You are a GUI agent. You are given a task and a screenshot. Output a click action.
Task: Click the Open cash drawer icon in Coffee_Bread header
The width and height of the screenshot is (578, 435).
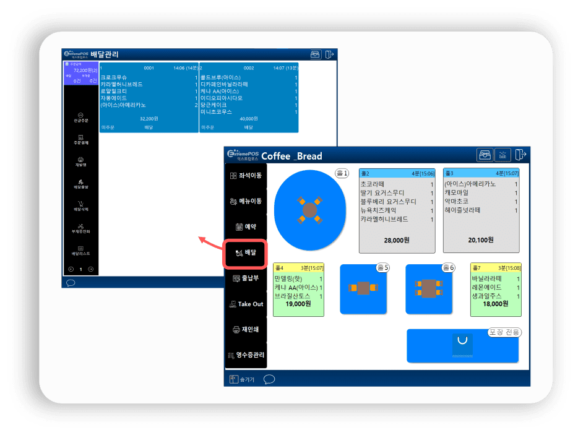tap(485, 155)
